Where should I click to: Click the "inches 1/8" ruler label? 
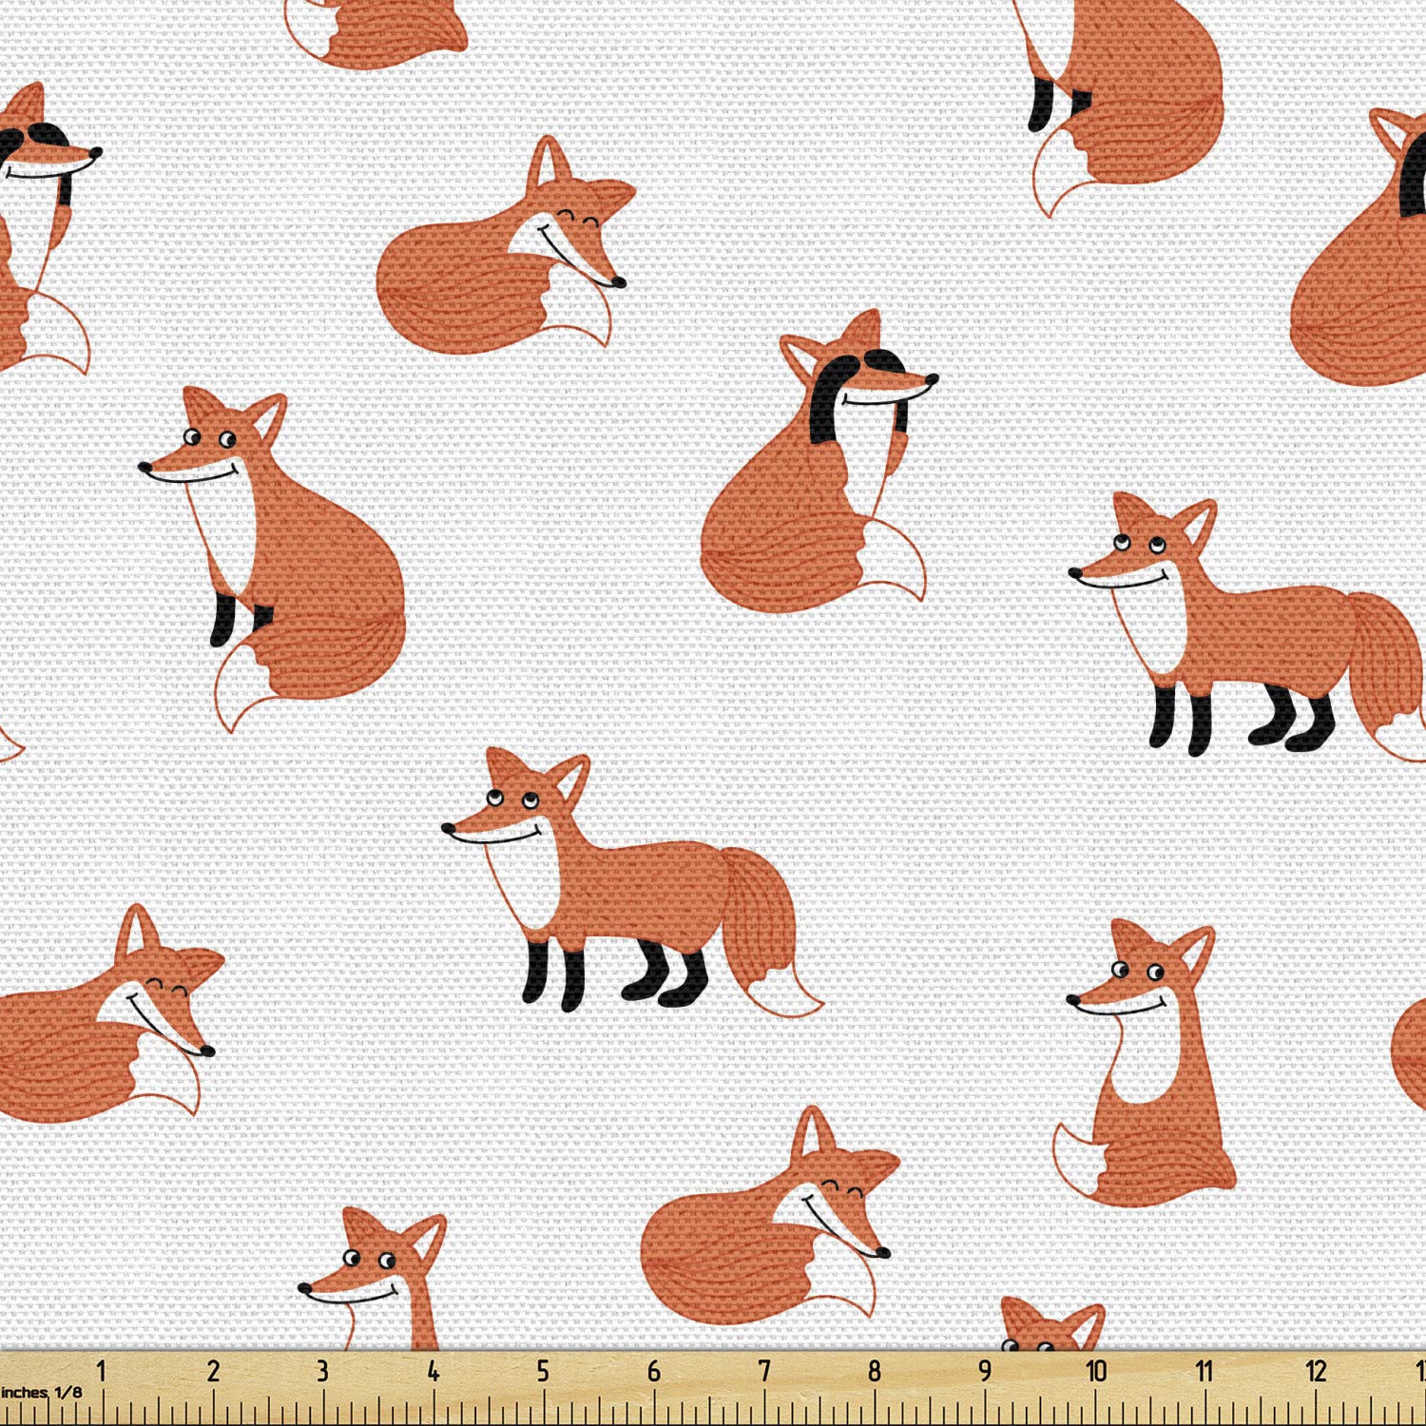42,1393
